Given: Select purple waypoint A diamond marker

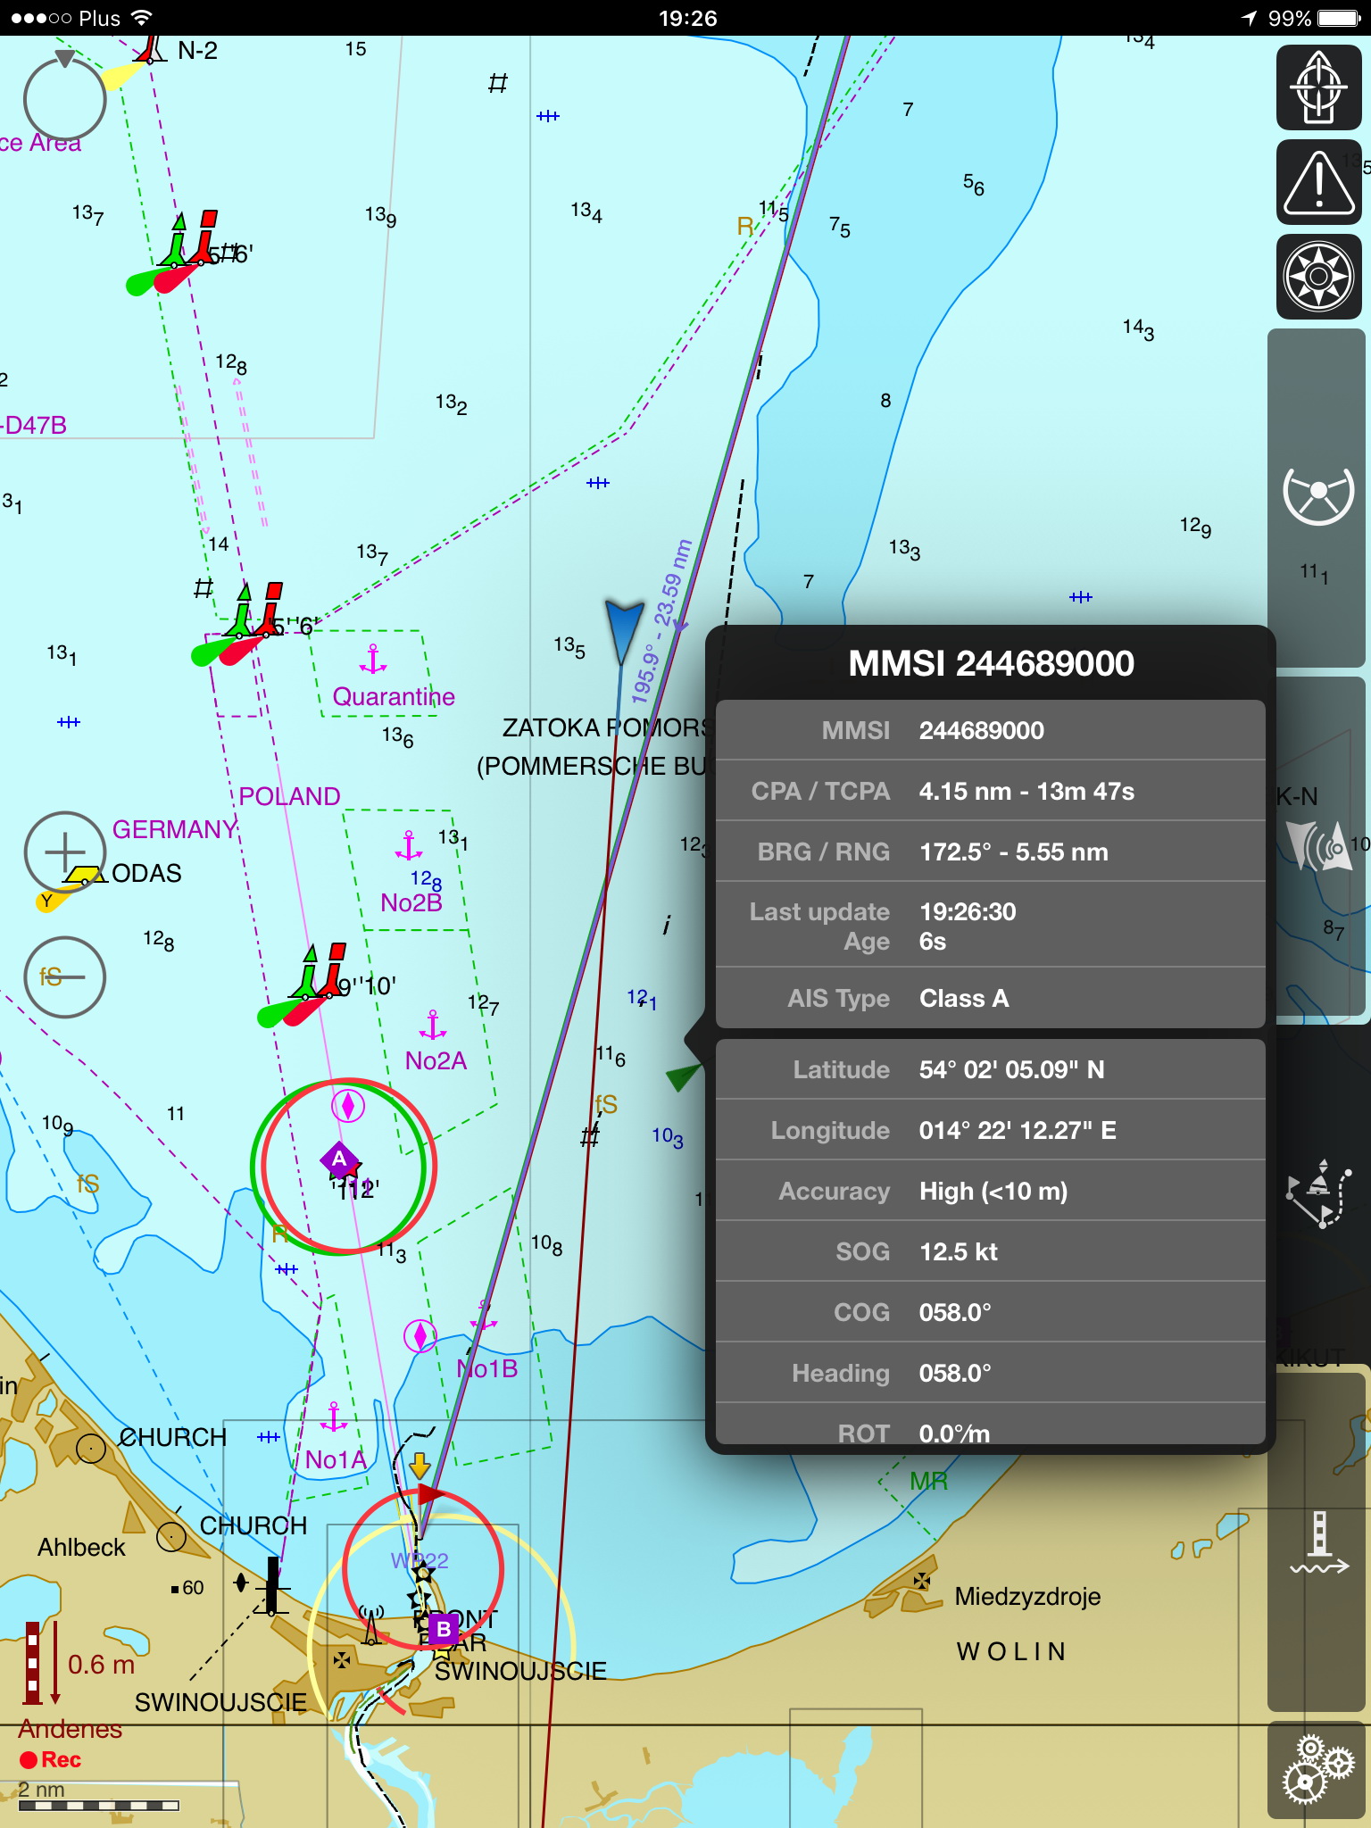Looking at the screenshot, I should [339, 1159].
